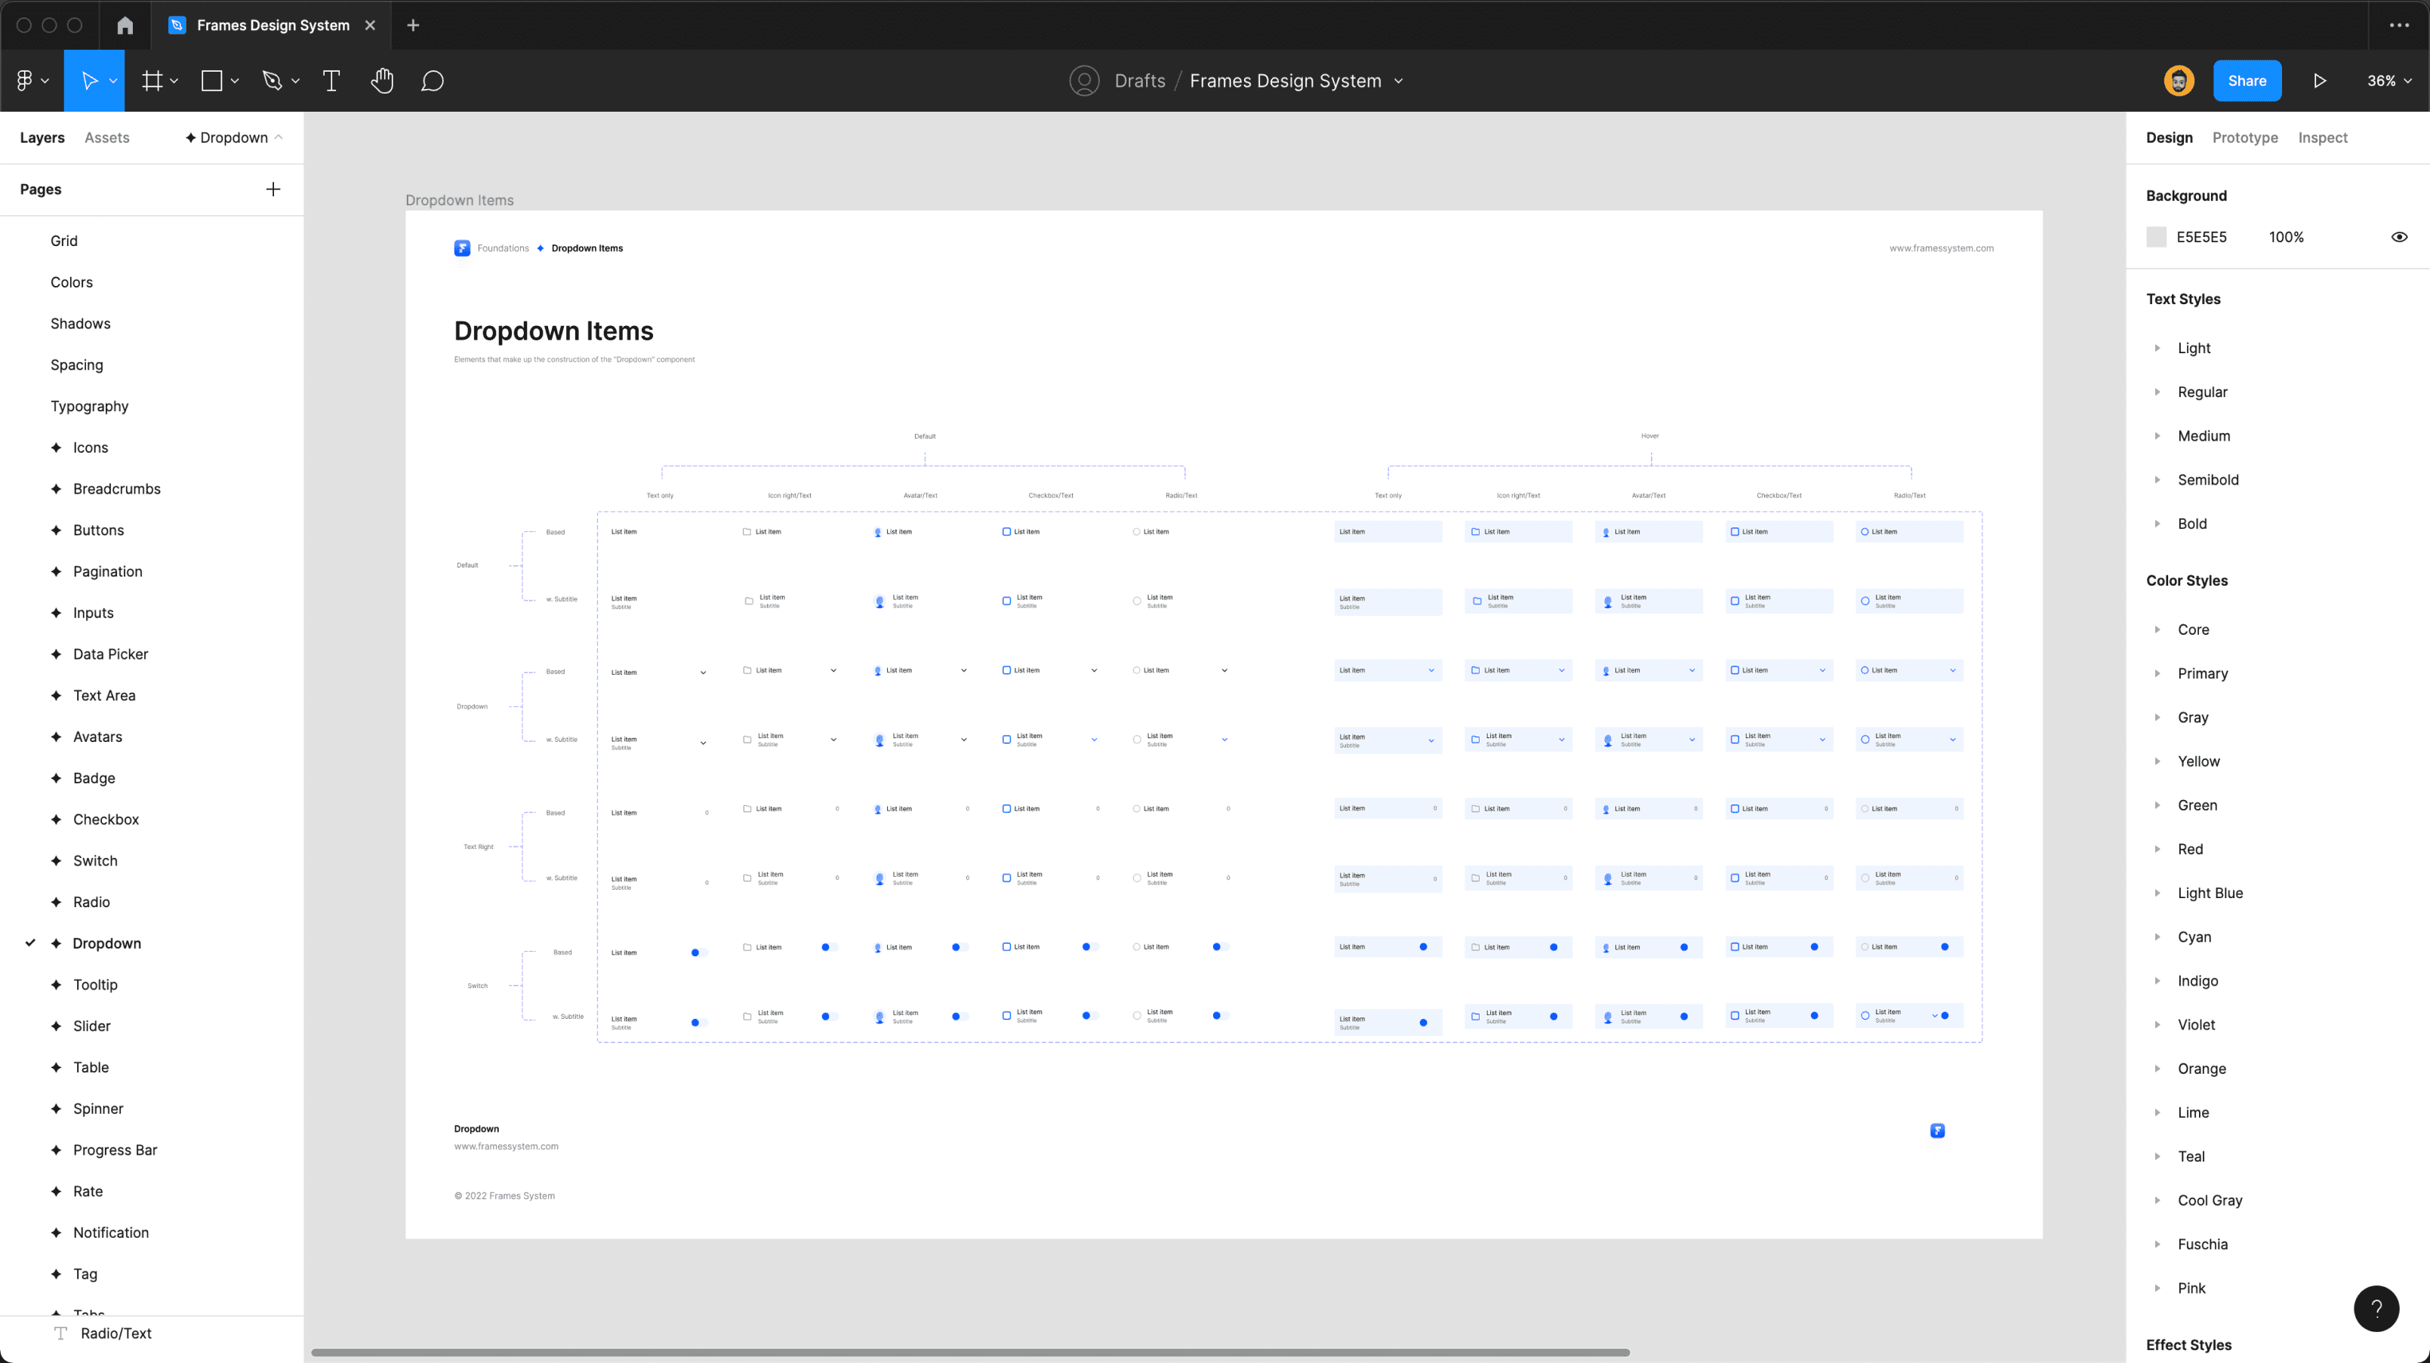The width and height of the screenshot is (2430, 1363).
Task: Activate the Comment tool
Action: click(432, 81)
